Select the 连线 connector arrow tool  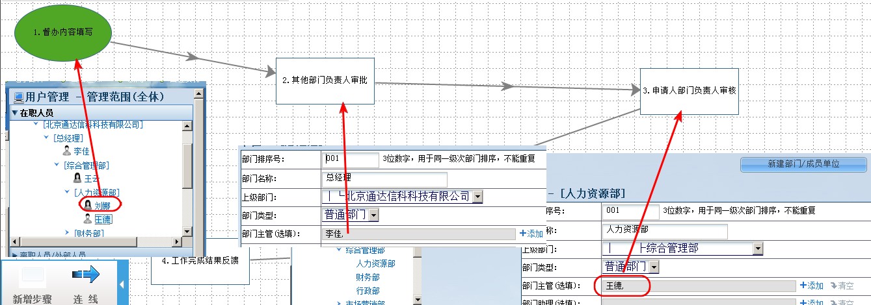[86, 275]
